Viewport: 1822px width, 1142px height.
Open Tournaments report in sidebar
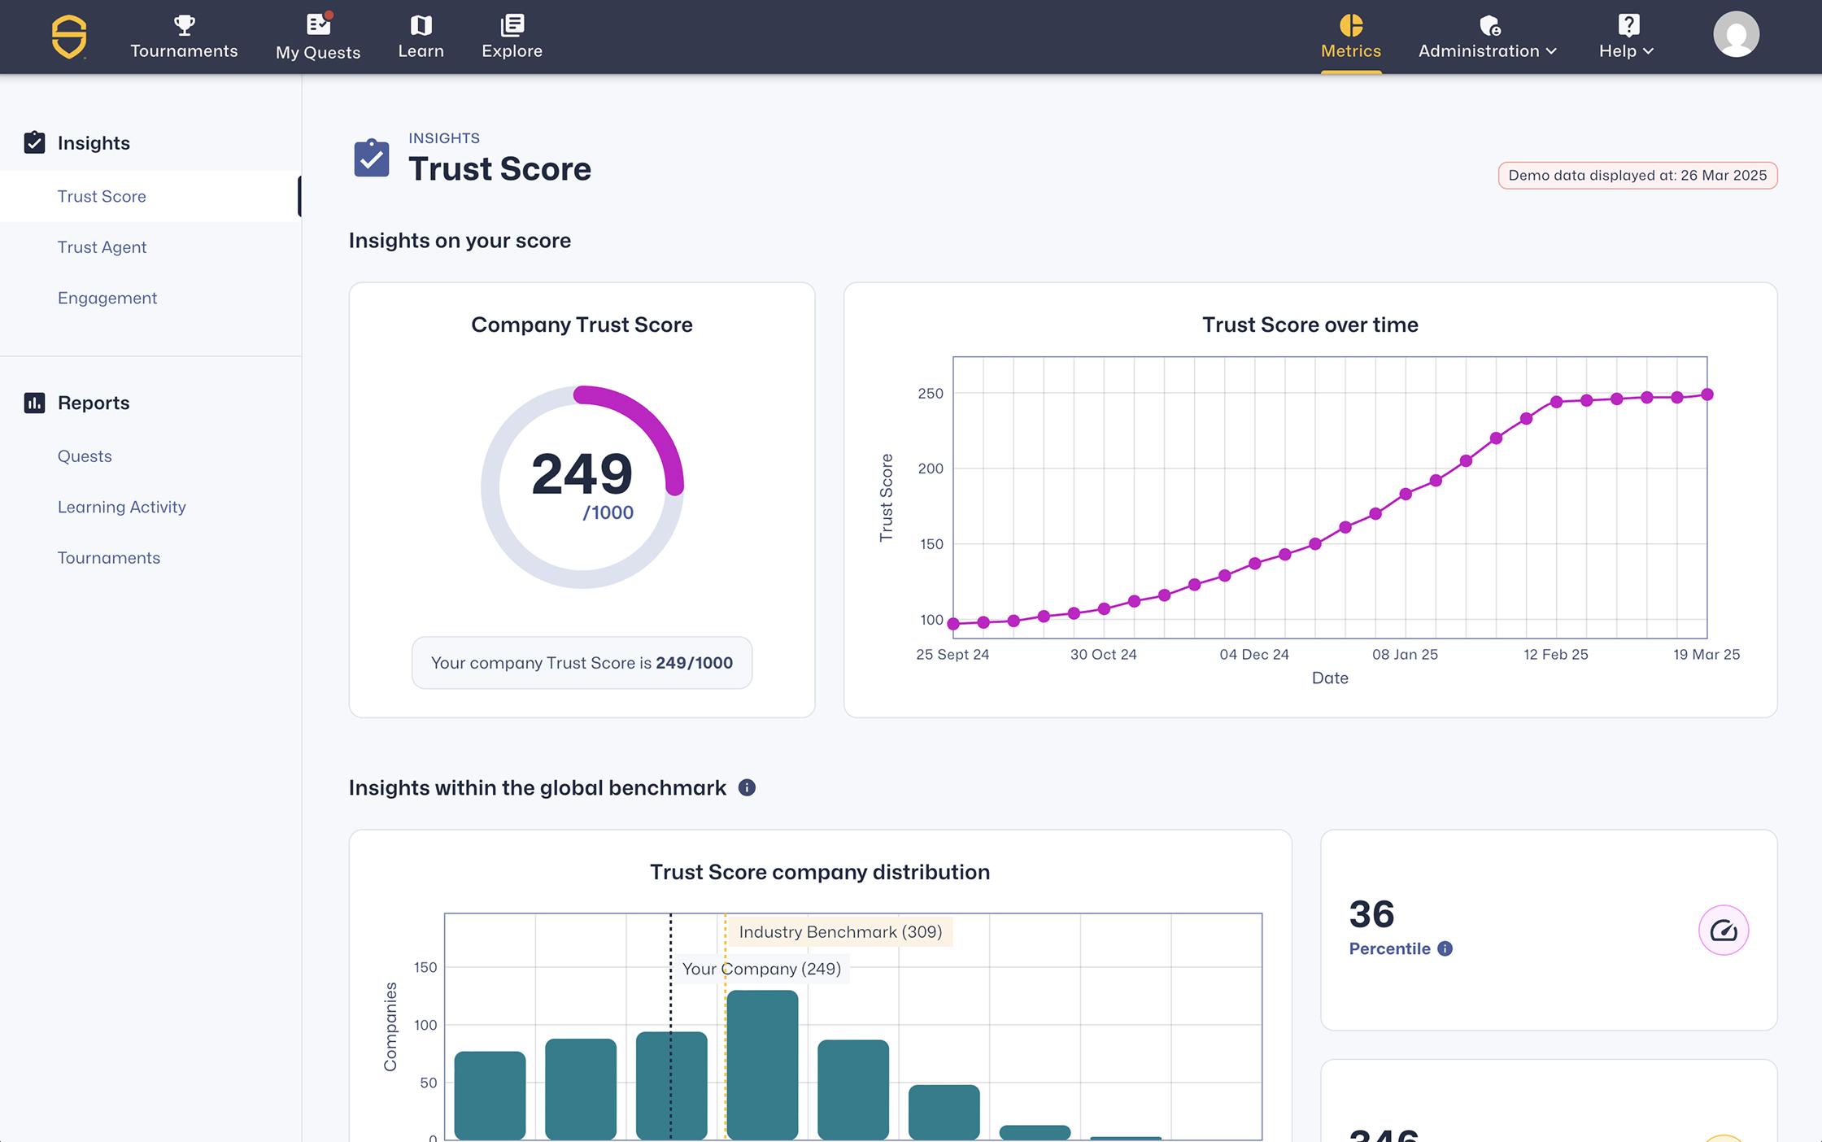click(108, 558)
